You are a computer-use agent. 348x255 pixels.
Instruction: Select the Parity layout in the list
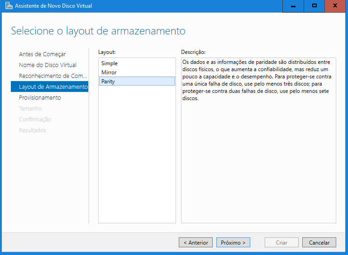click(108, 82)
